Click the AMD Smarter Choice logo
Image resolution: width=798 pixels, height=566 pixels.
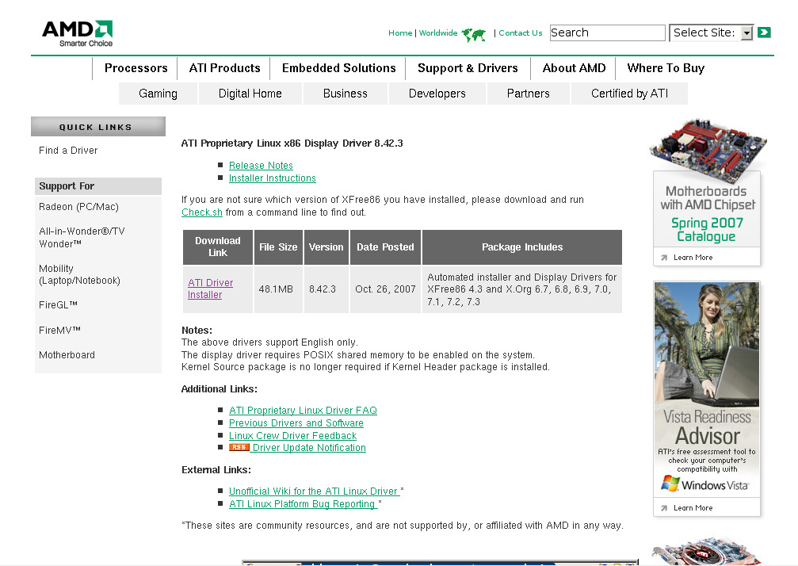point(77,33)
